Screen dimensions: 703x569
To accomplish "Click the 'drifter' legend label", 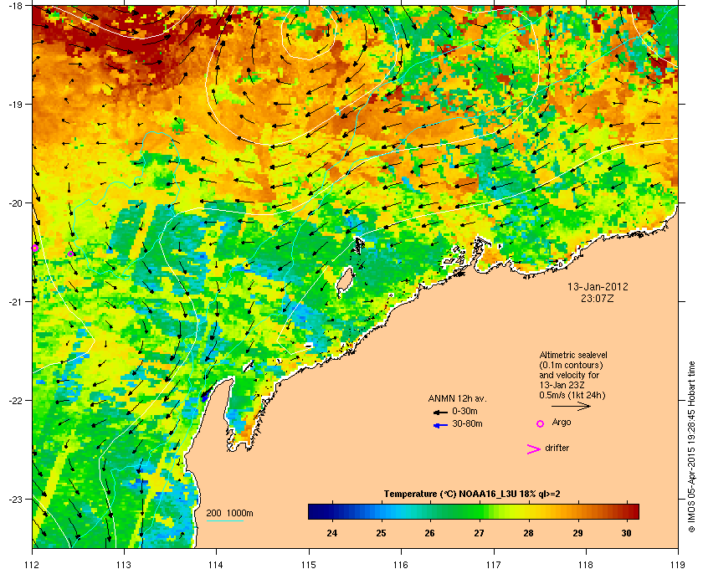I will pos(557,448).
